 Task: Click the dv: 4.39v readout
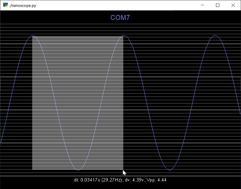pyautogui.click(x=135, y=180)
